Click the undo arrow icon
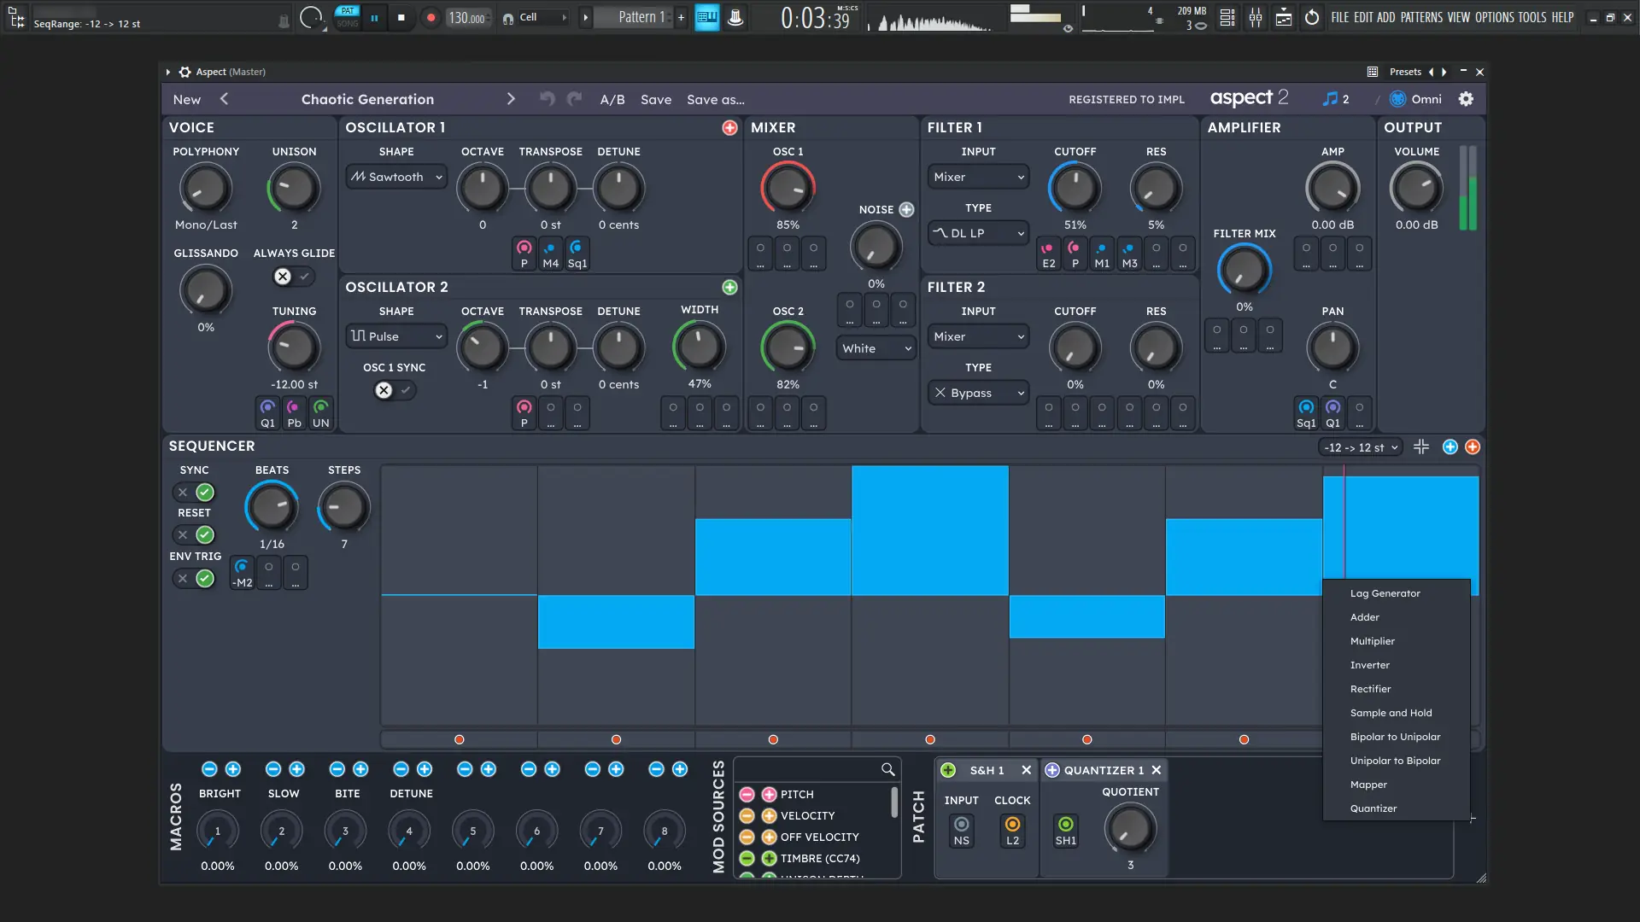The height and width of the screenshot is (922, 1640). [x=547, y=99]
